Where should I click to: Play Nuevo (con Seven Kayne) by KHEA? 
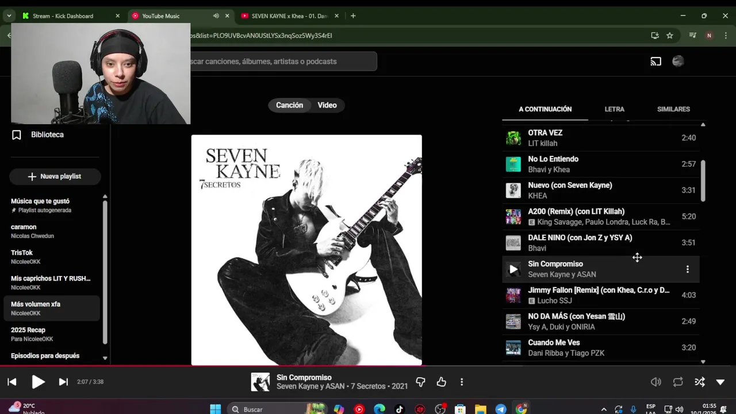point(601,190)
